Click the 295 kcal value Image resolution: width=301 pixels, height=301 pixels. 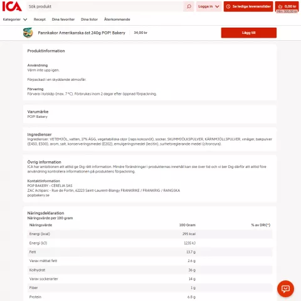[x=189, y=234]
